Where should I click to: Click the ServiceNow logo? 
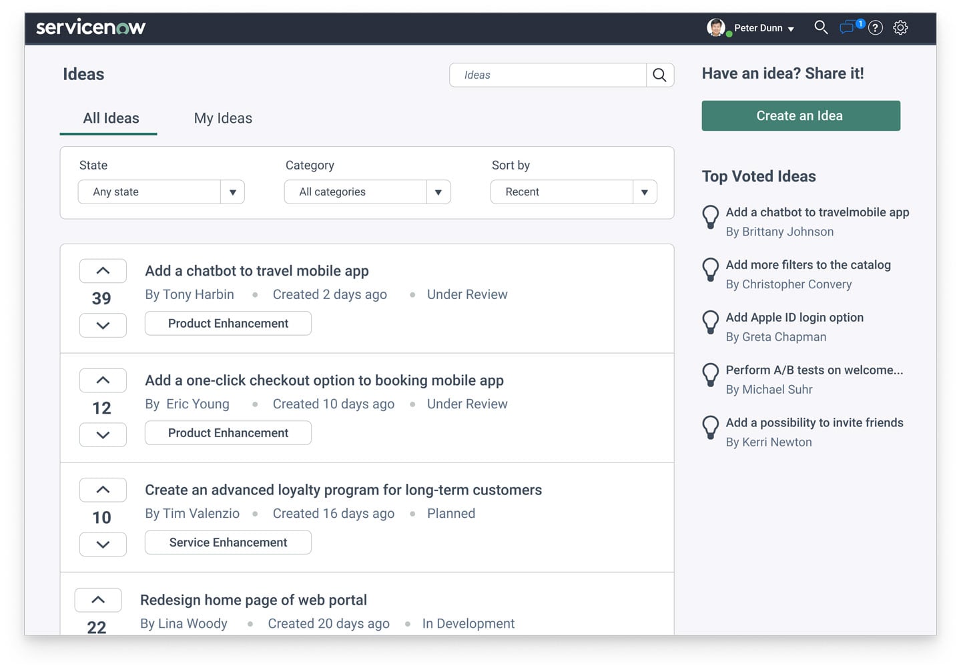91,27
